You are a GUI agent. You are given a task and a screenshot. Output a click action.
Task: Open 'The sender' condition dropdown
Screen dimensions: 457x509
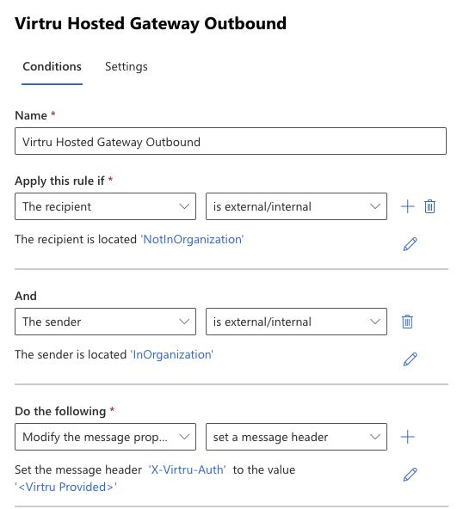[x=105, y=322]
